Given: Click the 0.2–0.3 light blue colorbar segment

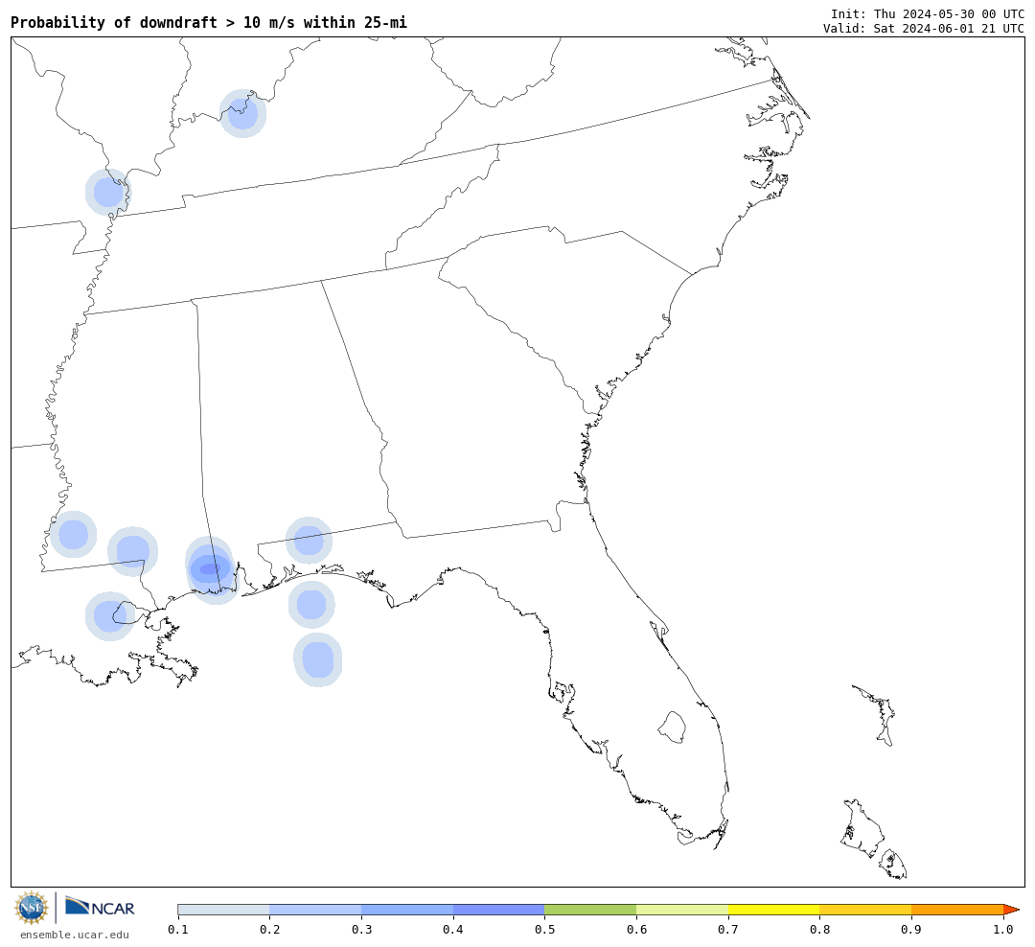Looking at the screenshot, I should click(315, 910).
